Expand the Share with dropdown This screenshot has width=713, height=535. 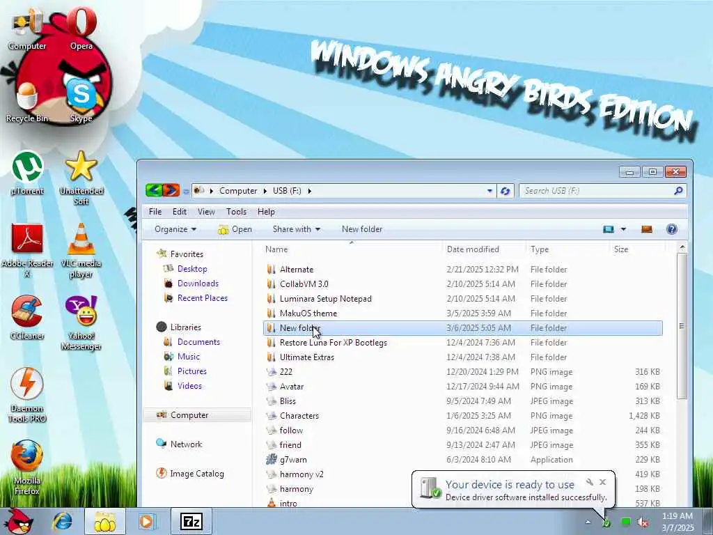(x=297, y=229)
